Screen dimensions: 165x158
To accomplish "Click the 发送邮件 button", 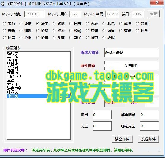I will tap(148, 139).
